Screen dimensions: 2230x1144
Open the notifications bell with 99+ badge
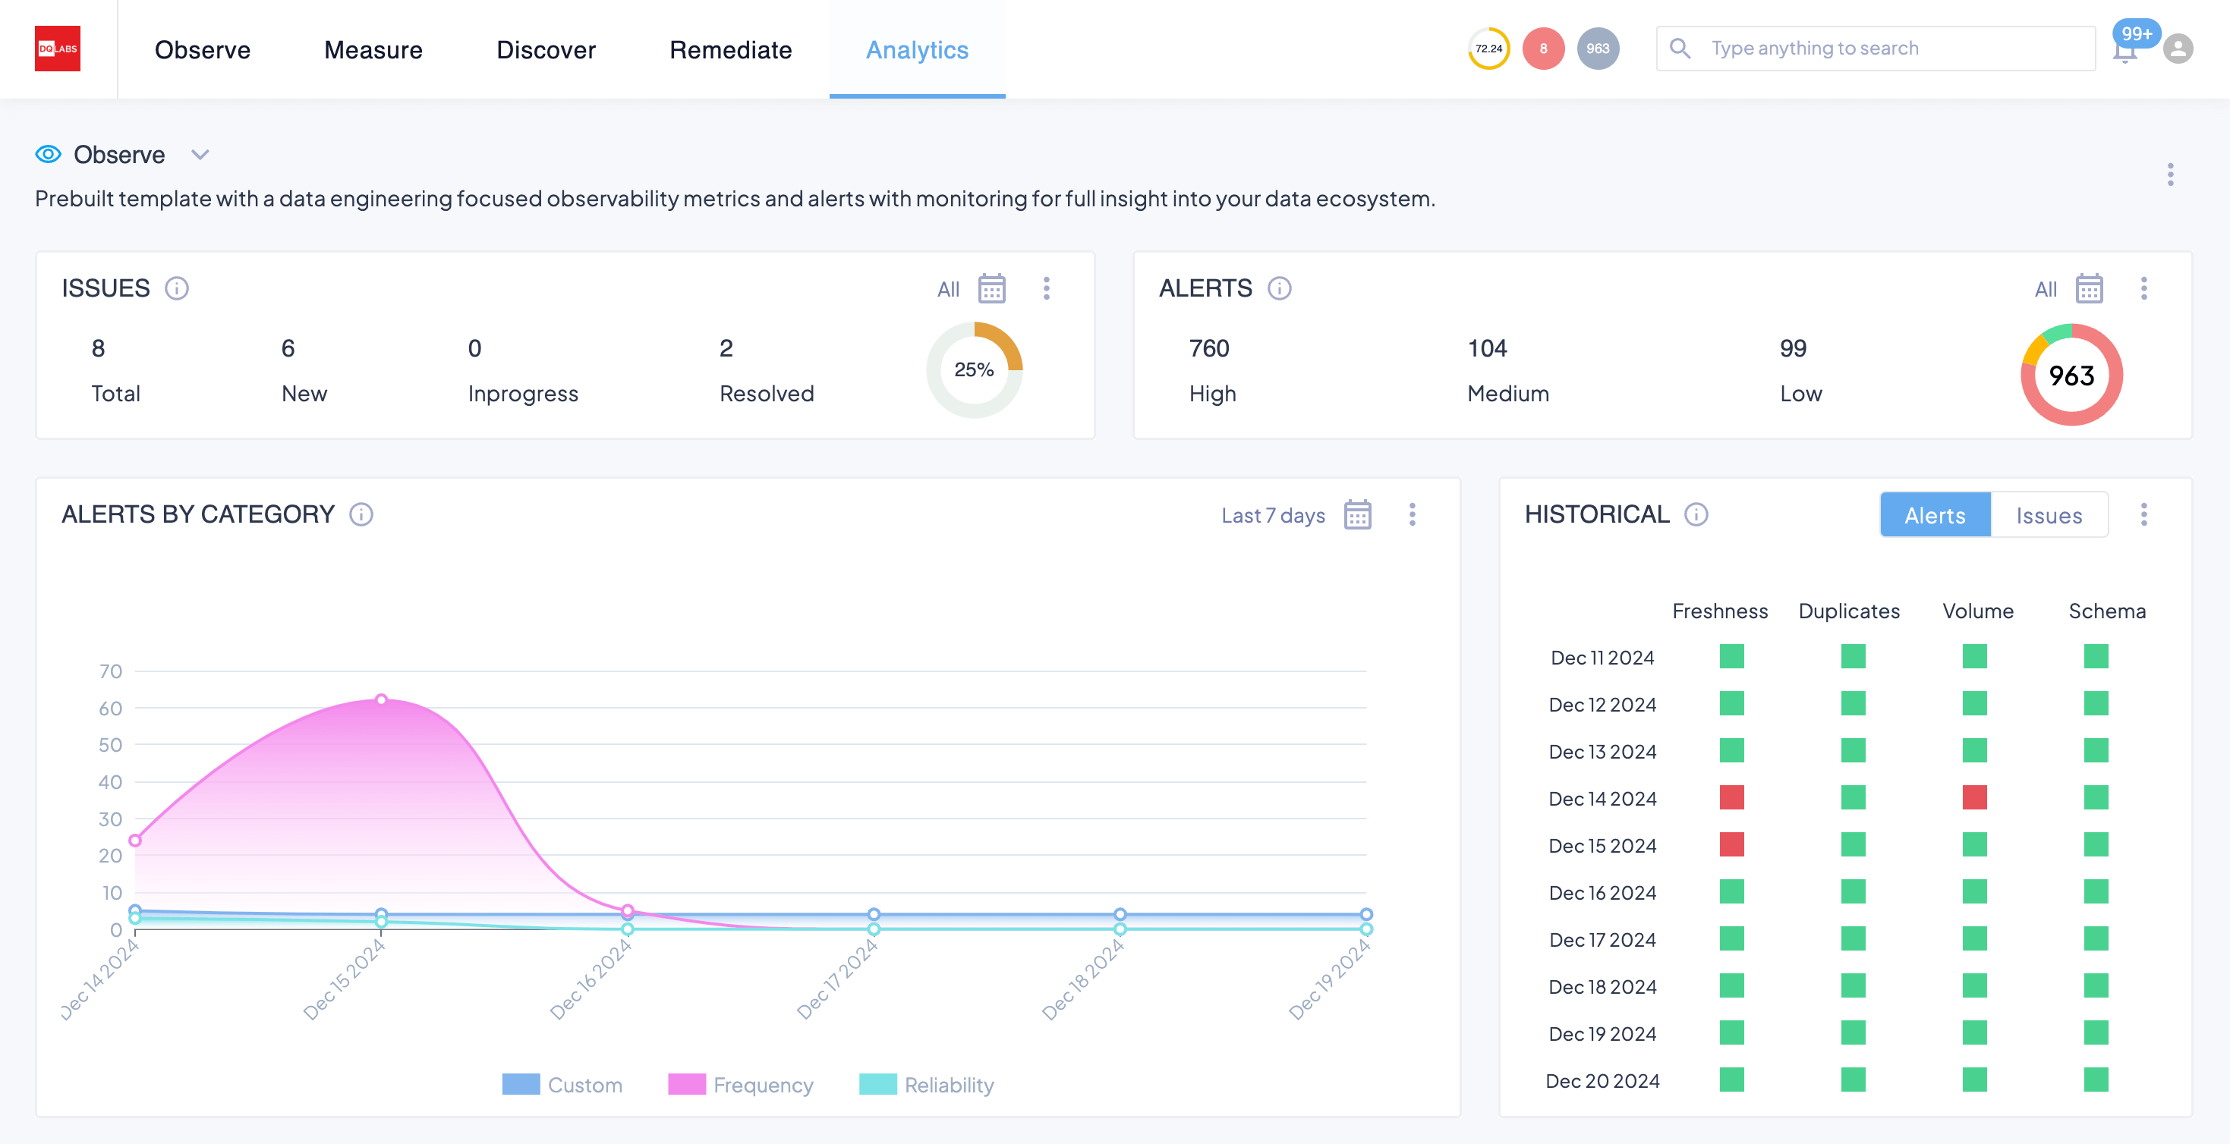click(x=2125, y=49)
